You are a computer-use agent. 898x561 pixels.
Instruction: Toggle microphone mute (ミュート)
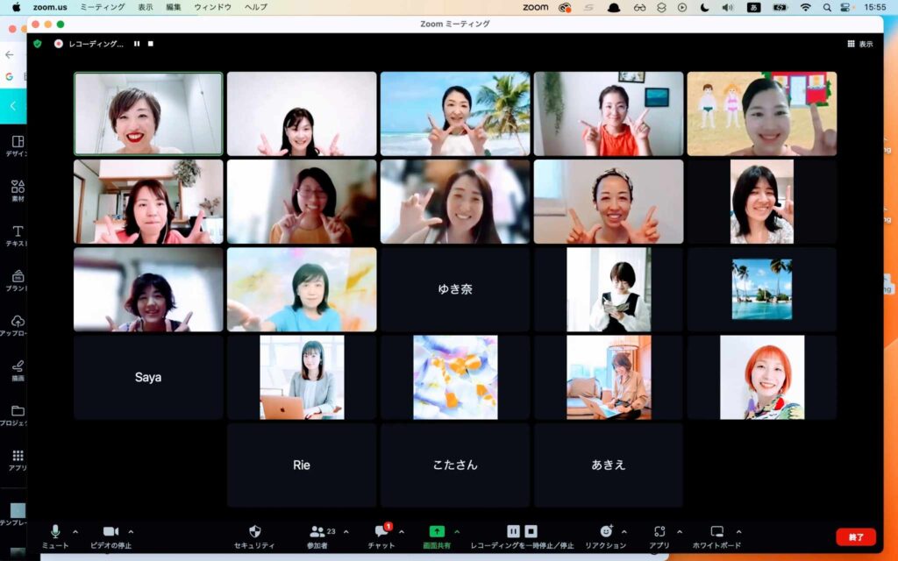(x=55, y=531)
